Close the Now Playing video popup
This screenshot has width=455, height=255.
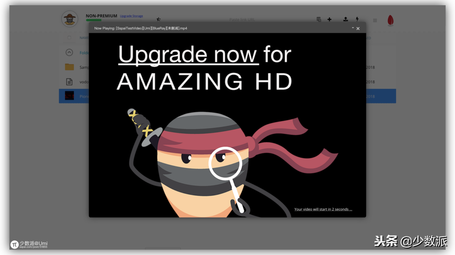358,28
